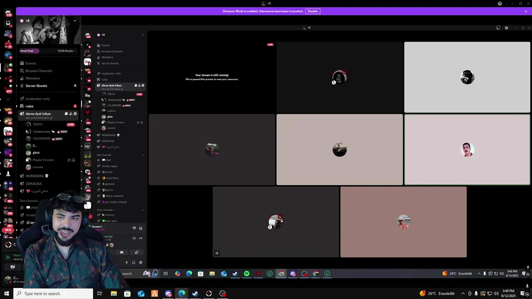Open the moul-l7out text channel
The width and height of the screenshot is (532, 299).
click(111, 178)
